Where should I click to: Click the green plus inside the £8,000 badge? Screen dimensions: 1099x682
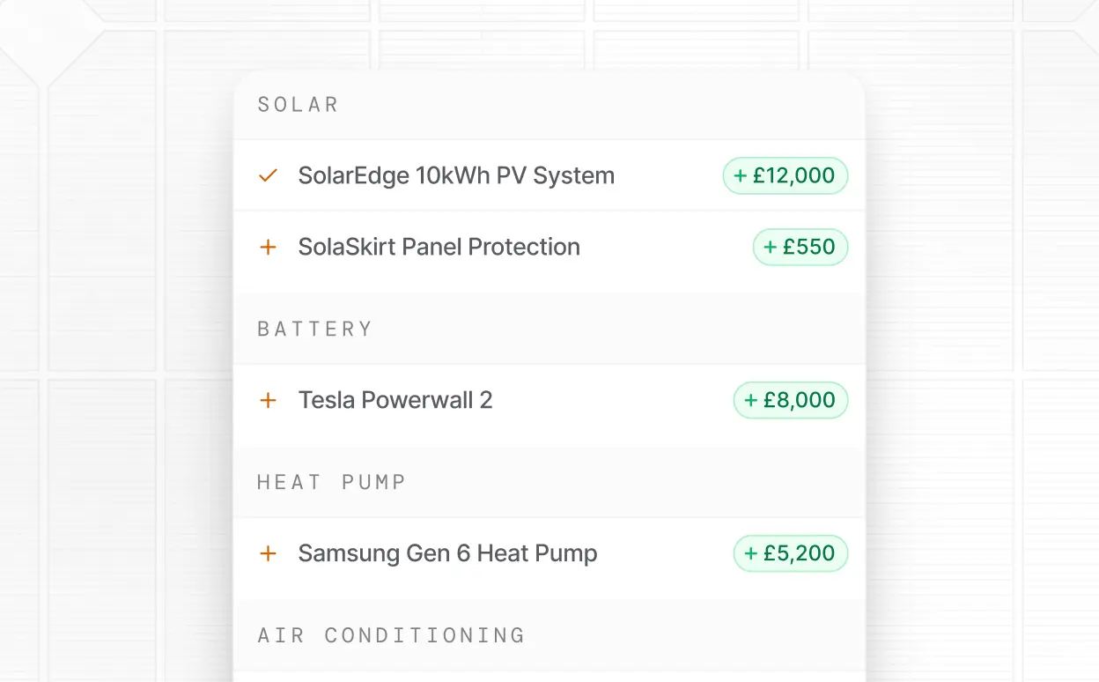751,401
